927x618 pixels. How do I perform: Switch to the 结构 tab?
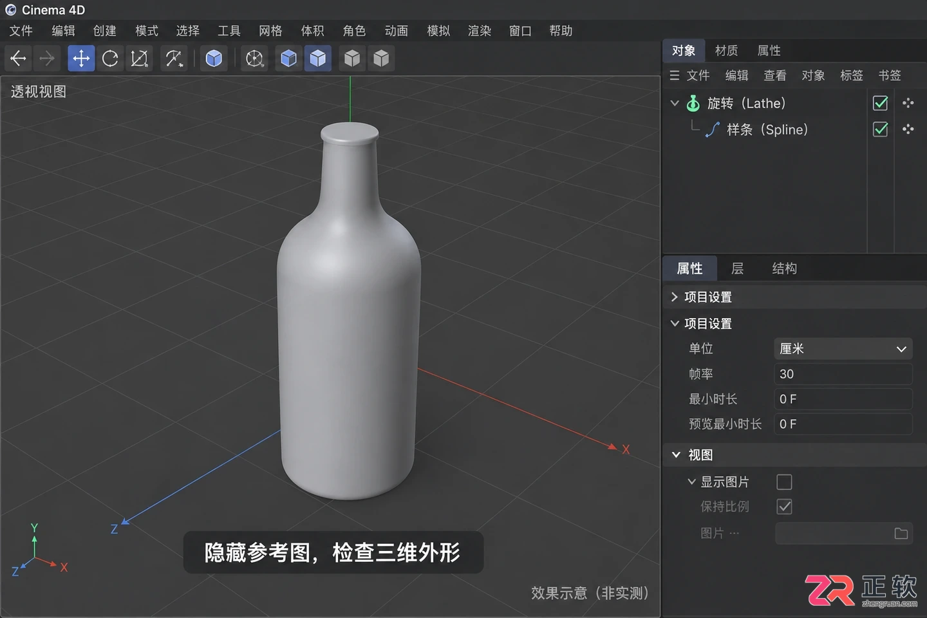click(784, 268)
